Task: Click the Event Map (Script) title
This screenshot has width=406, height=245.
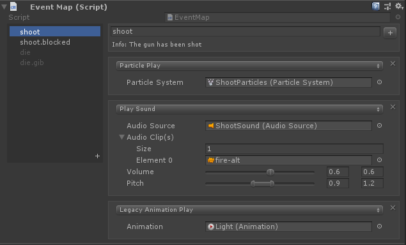Action: [x=68, y=7]
